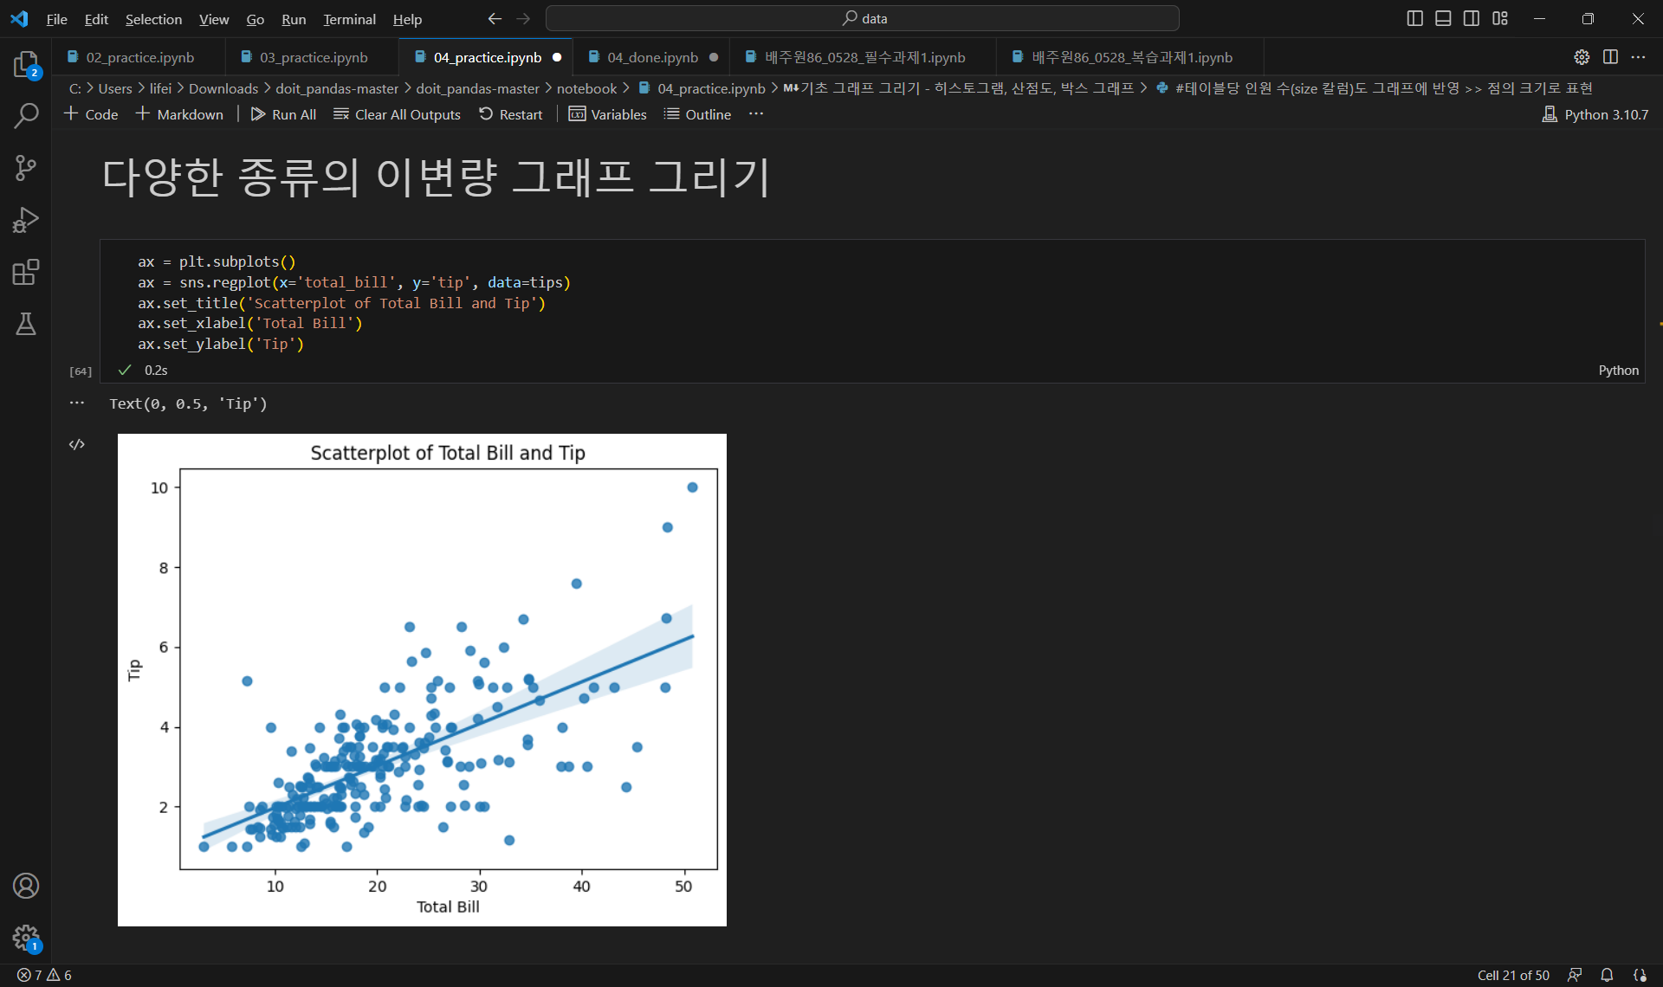This screenshot has height=987, width=1663.
Task: Click Restart kernel button
Action: pos(510,114)
